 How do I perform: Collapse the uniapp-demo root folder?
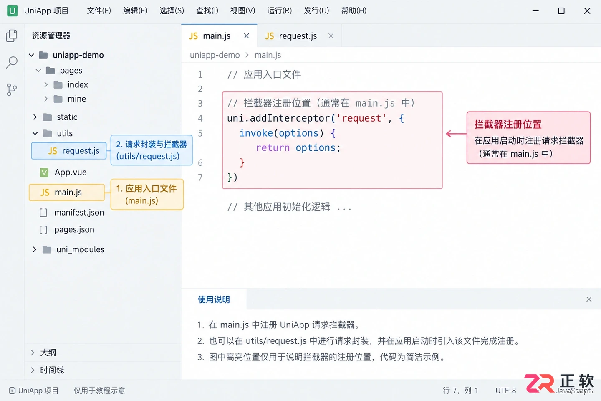coord(31,55)
